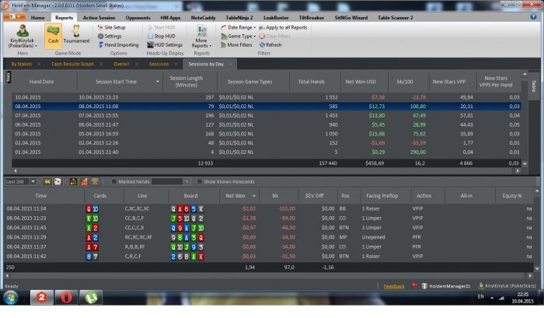Open HUD Settings
The image size is (544, 318).
[165, 45]
